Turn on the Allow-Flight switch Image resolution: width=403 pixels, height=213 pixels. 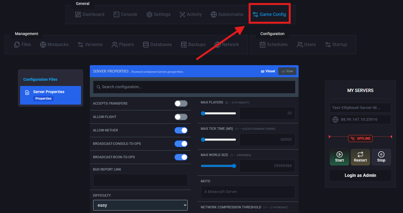(181, 117)
